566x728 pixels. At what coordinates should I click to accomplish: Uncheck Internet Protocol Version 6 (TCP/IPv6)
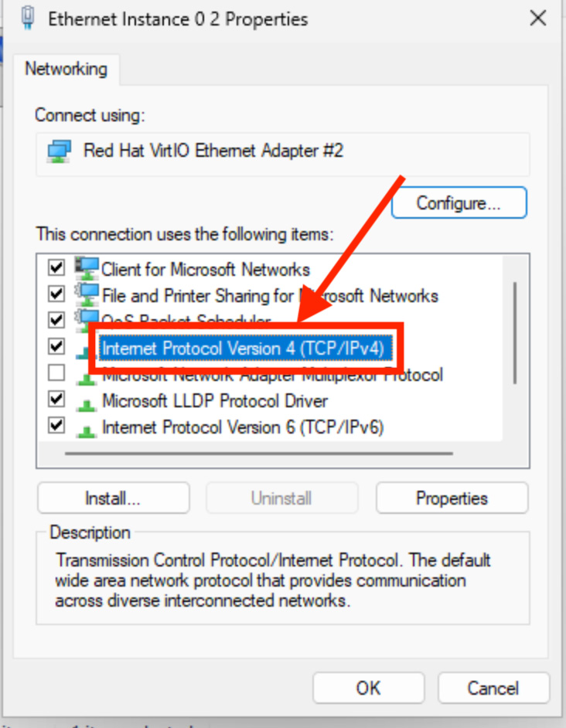[56, 426]
